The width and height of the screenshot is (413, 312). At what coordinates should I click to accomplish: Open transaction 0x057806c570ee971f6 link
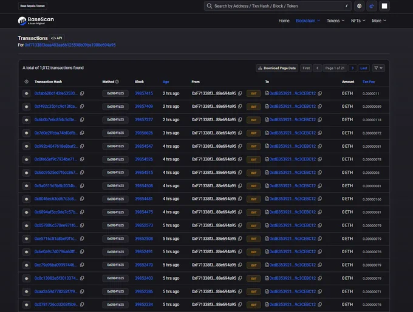[x=56, y=225]
